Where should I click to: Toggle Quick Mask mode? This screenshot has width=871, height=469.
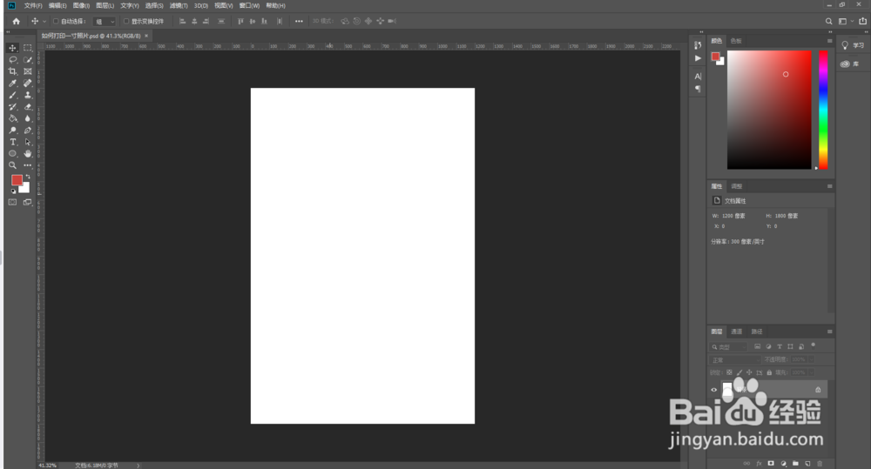coord(12,203)
